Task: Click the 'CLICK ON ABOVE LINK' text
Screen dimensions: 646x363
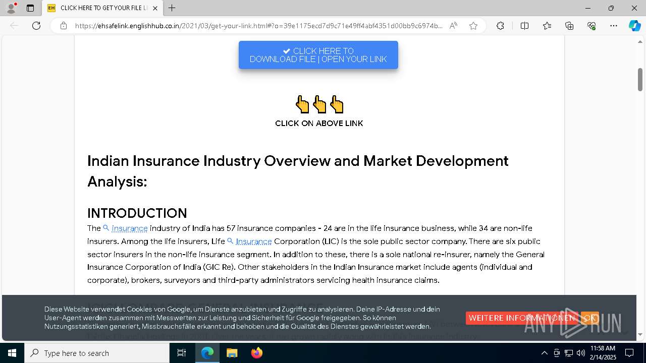Action: (319, 124)
